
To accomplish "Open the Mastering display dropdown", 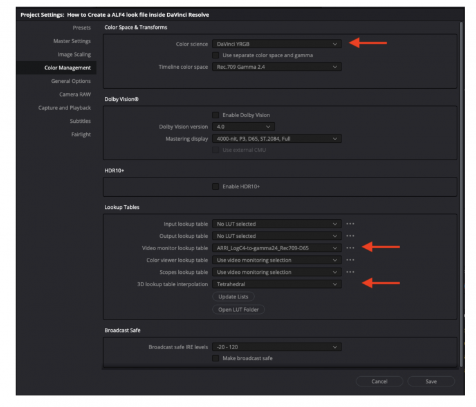I will click(277, 138).
